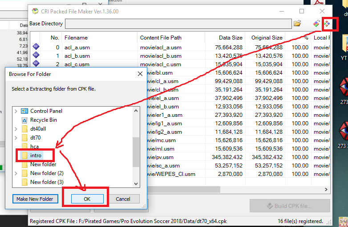Click the dt40all folder icon

(24, 129)
